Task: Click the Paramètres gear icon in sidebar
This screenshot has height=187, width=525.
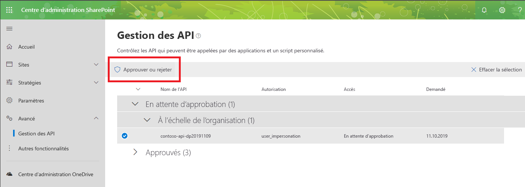Action: [x=10, y=101]
